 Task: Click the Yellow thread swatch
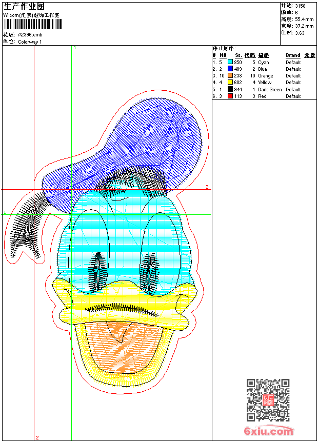pyautogui.click(x=230, y=82)
